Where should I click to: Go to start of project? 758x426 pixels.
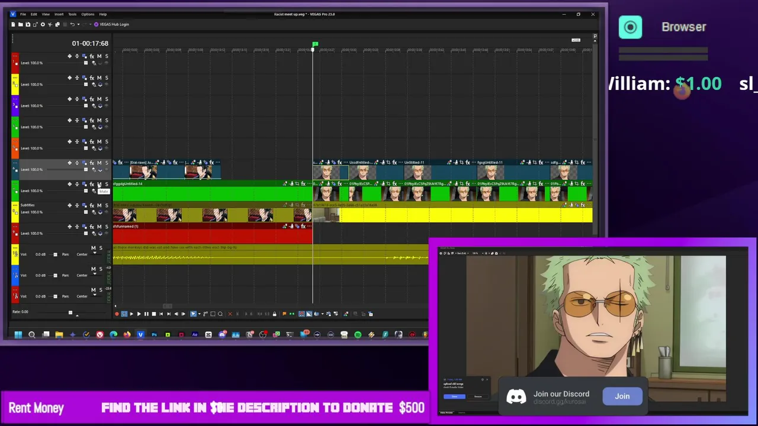click(161, 314)
